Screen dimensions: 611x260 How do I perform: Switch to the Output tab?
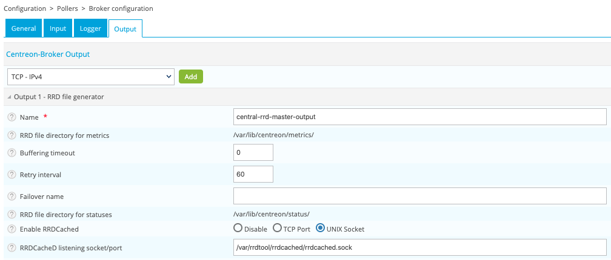(x=125, y=29)
